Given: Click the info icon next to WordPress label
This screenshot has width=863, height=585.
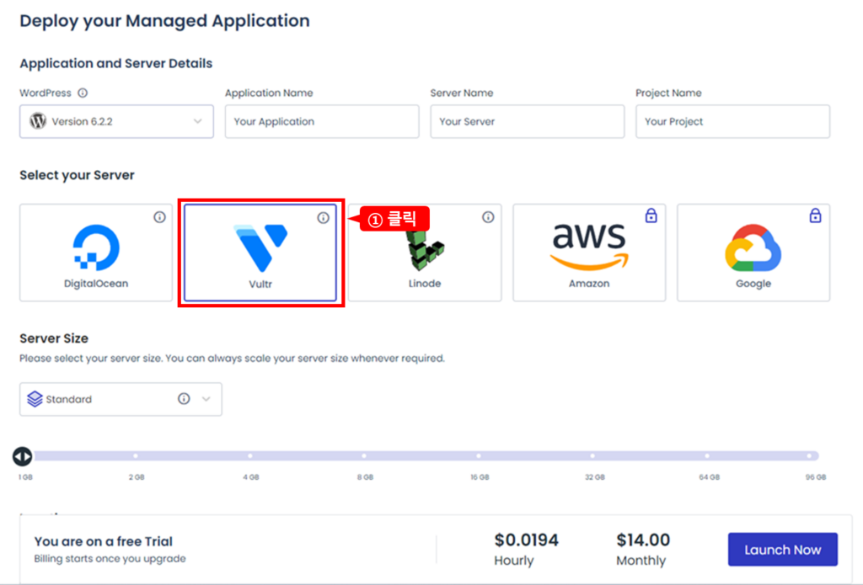Looking at the screenshot, I should pos(83,93).
